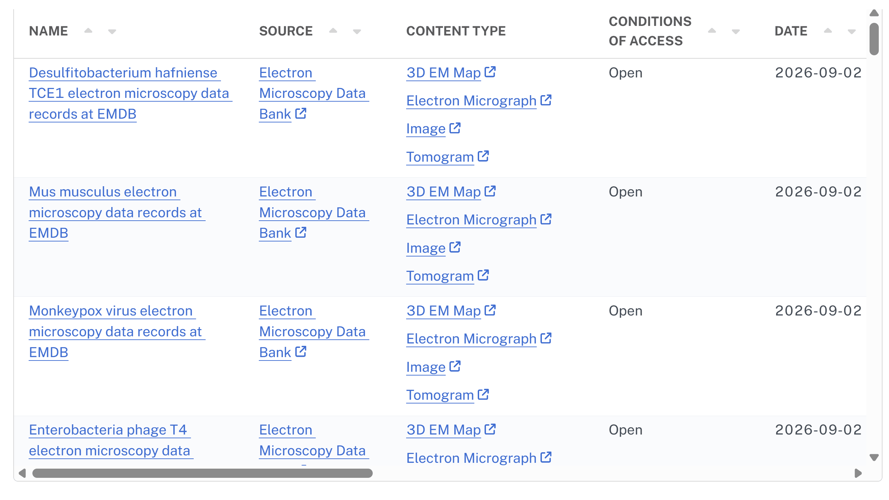This screenshot has width=889, height=500.
Task: Click Electron Micrograph link in Desulfitobacterium row
Action: pos(471,101)
